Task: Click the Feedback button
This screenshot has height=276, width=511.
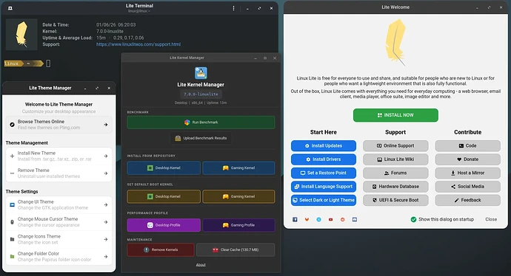Action: pyautogui.click(x=467, y=200)
